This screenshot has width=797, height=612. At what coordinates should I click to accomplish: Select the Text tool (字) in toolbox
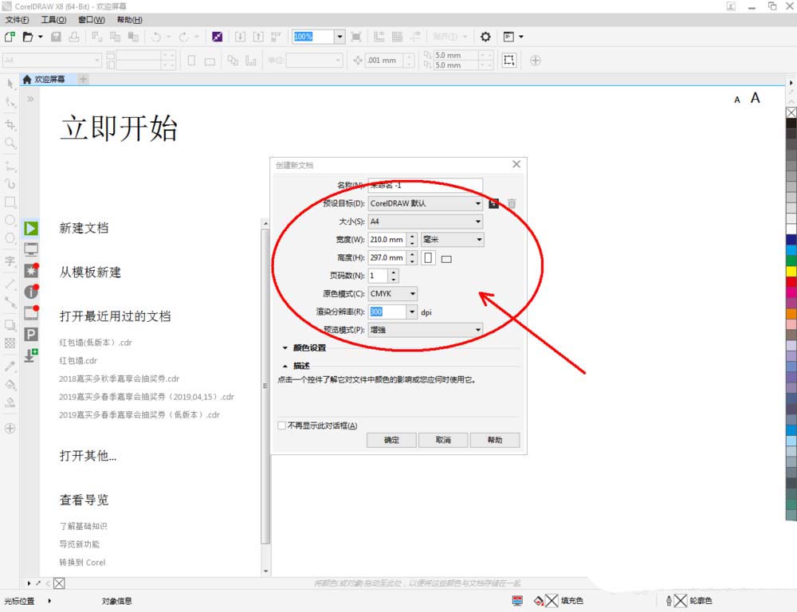pyautogui.click(x=10, y=261)
